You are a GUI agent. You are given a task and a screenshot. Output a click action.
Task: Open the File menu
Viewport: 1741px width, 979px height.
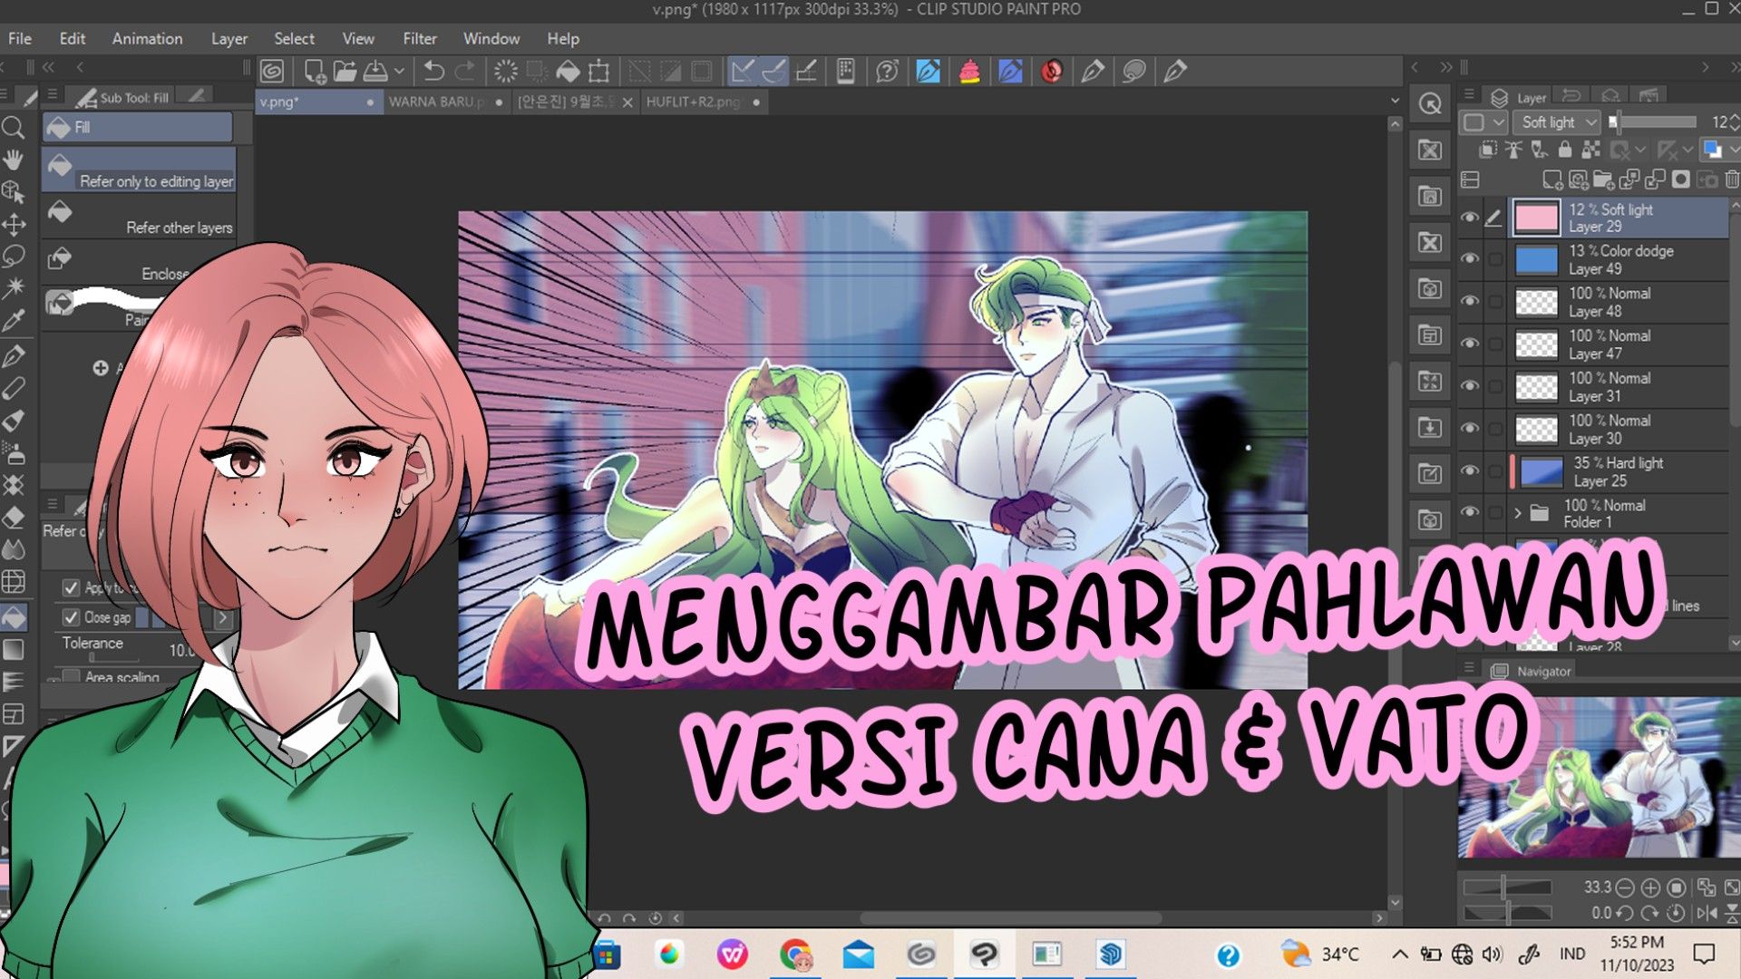[20, 38]
